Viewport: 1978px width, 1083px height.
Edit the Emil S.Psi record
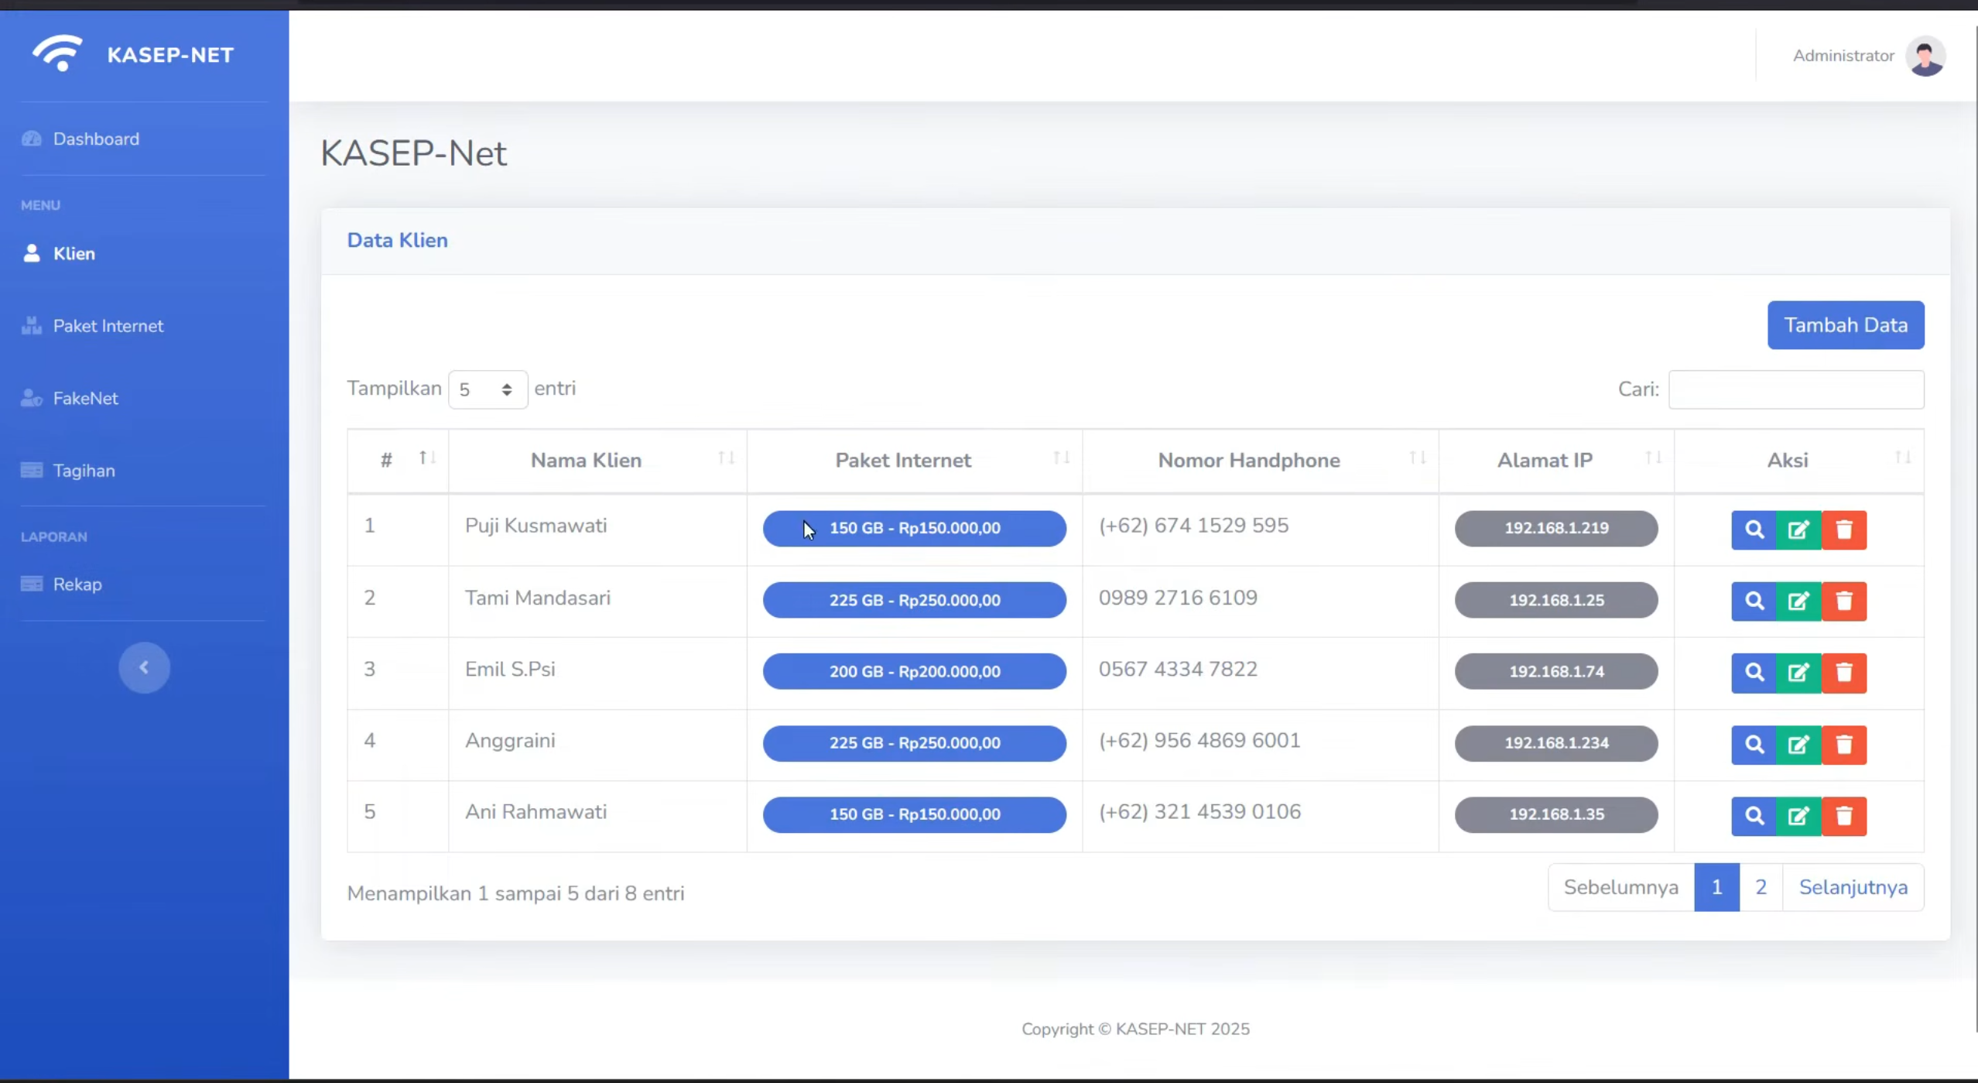click(1798, 672)
